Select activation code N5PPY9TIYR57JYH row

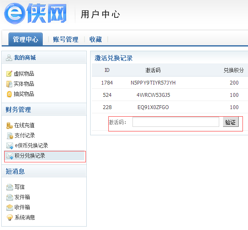170,82
